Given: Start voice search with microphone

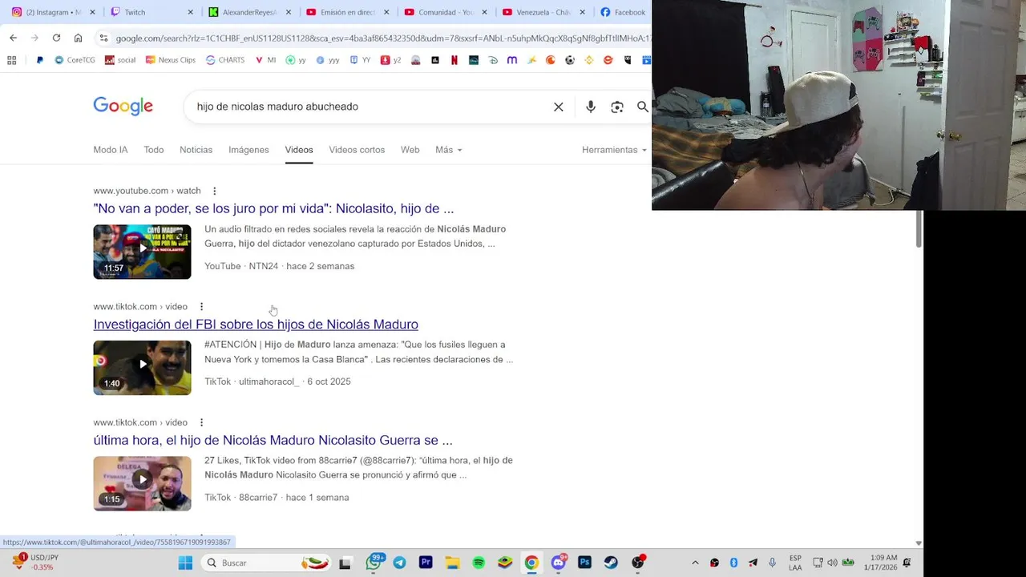Looking at the screenshot, I should [591, 107].
